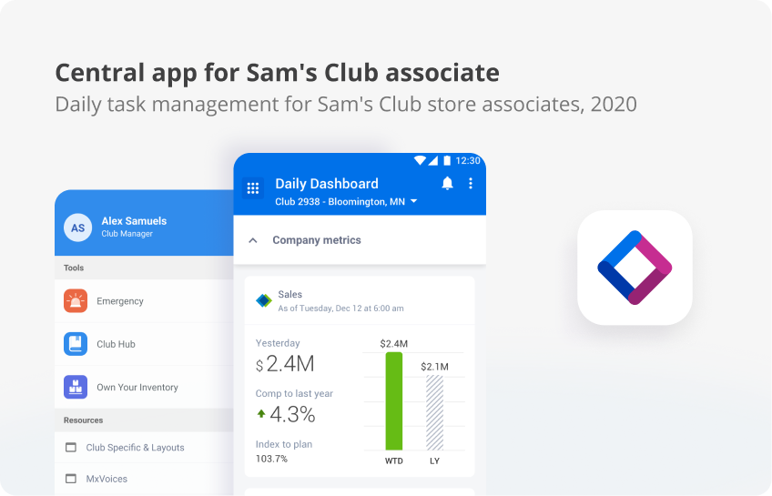Click the MxVoices window icon
The image size is (772, 496).
click(71, 479)
